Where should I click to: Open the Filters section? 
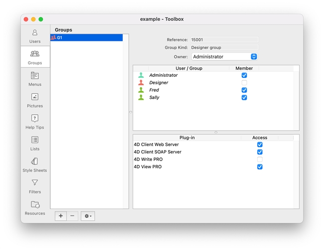coord(35,186)
